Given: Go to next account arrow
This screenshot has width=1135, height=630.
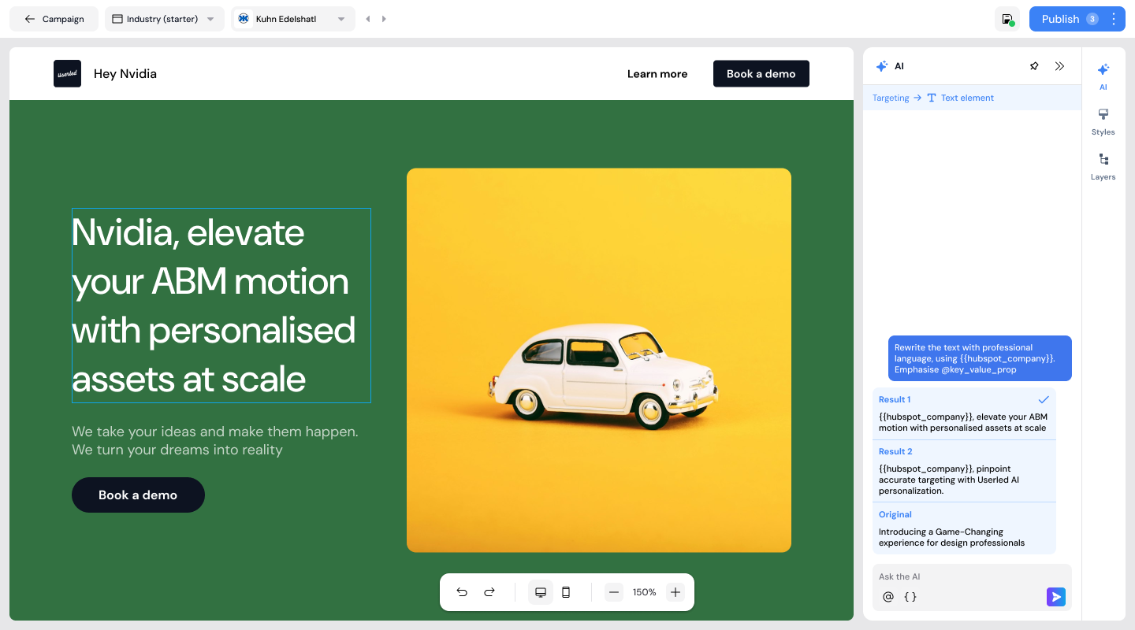Looking at the screenshot, I should [384, 19].
